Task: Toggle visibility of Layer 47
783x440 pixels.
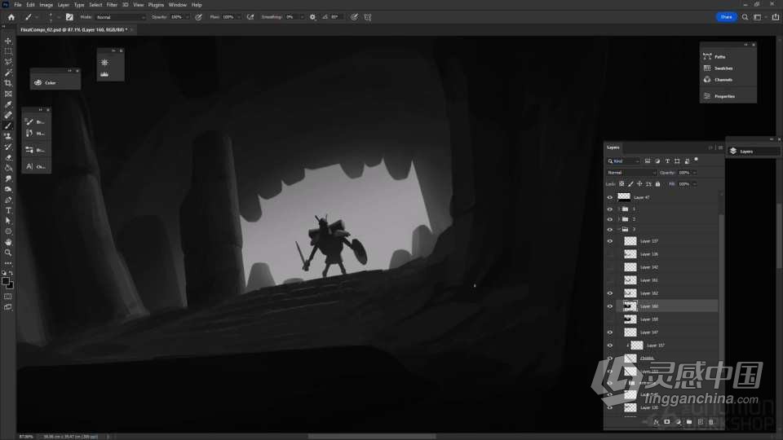Action: pyautogui.click(x=610, y=197)
